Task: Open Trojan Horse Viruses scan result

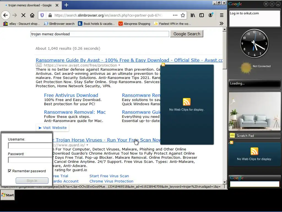Action: click(x=106, y=140)
